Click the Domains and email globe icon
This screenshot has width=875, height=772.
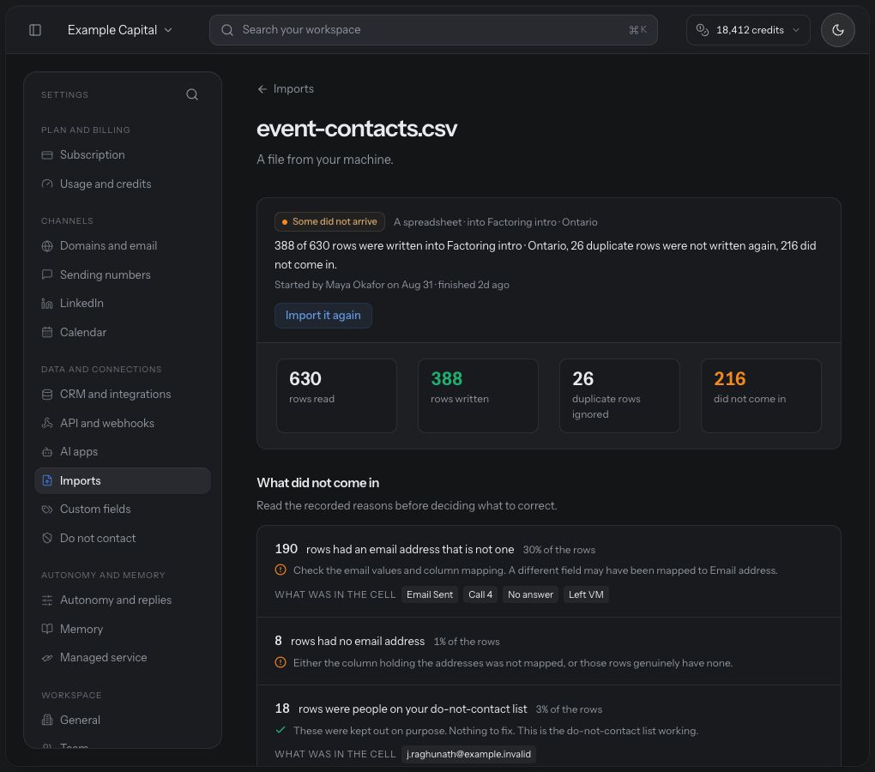47,246
